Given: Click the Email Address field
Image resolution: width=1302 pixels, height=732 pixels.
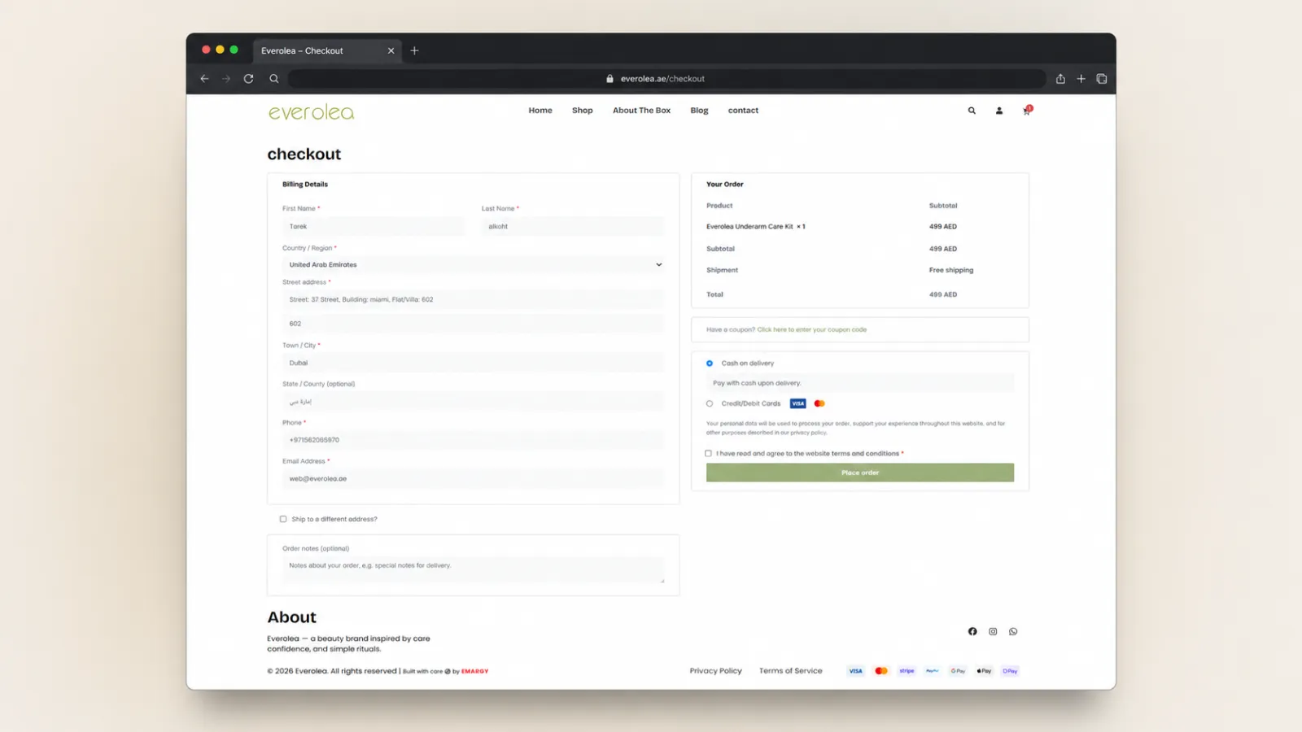Looking at the screenshot, I should click(474, 478).
